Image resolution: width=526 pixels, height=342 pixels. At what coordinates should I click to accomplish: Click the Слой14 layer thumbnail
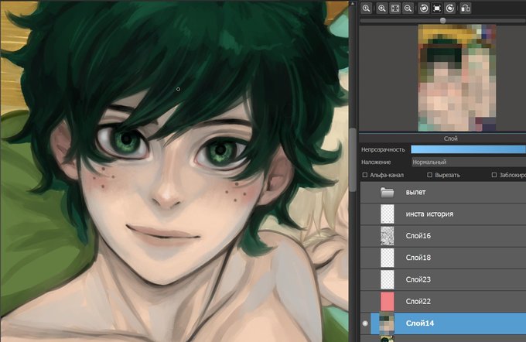click(387, 323)
